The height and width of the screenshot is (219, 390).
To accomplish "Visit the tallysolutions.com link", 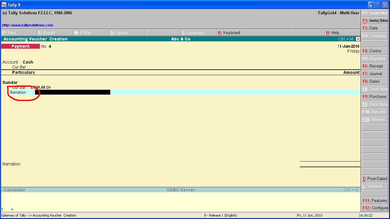I will coord(27,25).
